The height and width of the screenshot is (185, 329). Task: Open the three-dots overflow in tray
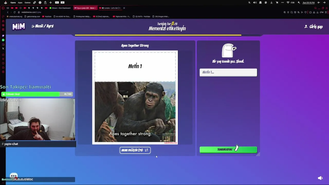point(282,3)
